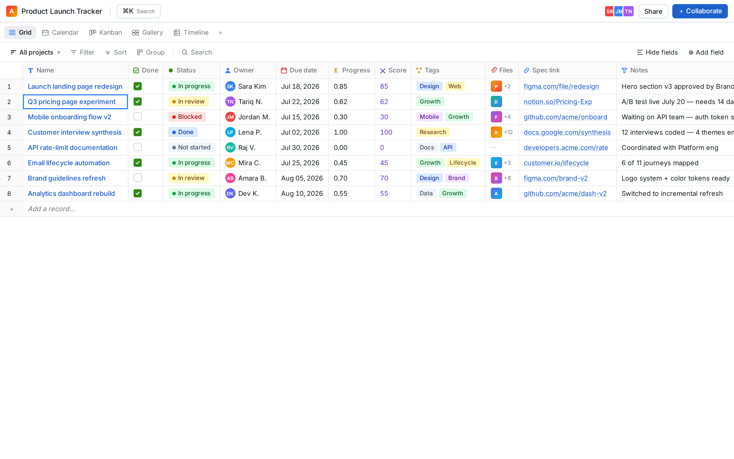Screen dimensions: 734x459
Task: Open developers.acme.com/rate link
Action: [x=566, y=148]
